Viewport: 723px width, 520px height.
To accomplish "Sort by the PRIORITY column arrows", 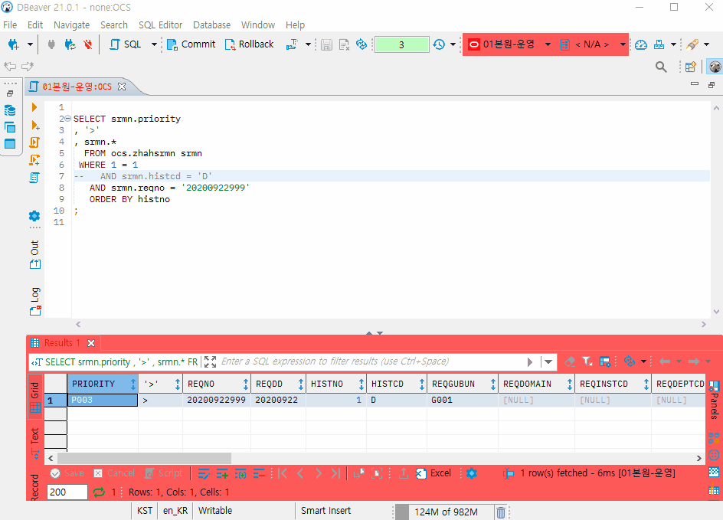I will (x=133, y=384).
